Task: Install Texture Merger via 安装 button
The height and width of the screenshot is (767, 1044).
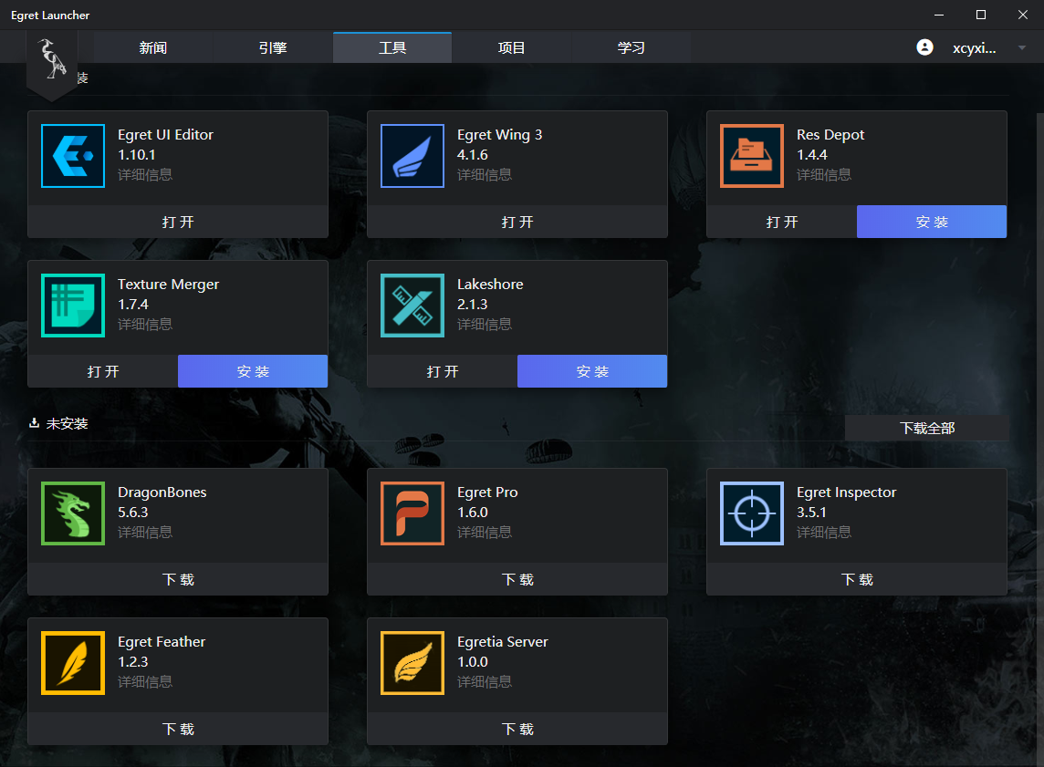Action: coord(253,371)
